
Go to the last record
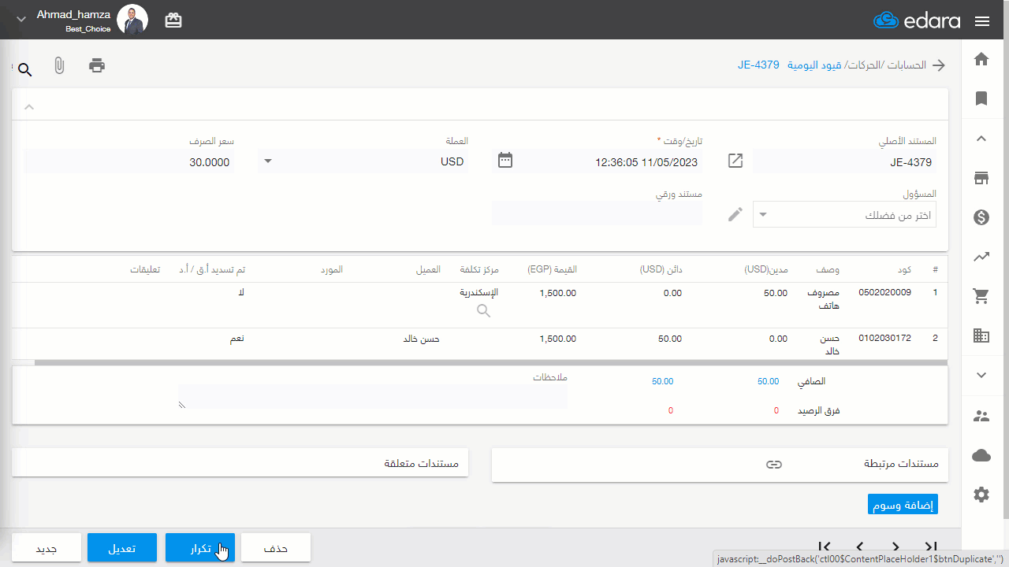(930, 547)
